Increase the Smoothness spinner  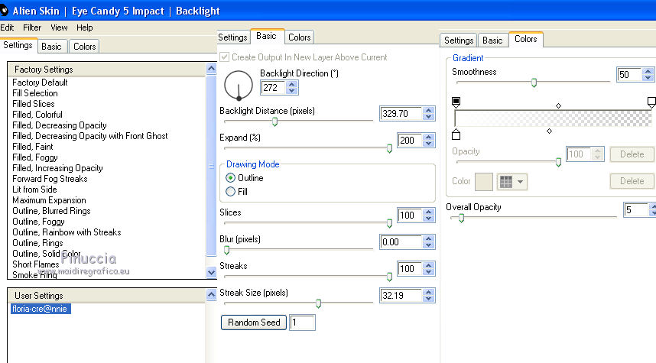[648, 72]
